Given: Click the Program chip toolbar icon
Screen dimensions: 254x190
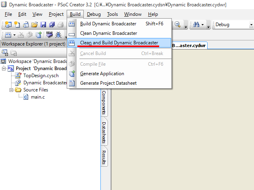Looking at the screenshot, I should (49, 34).
